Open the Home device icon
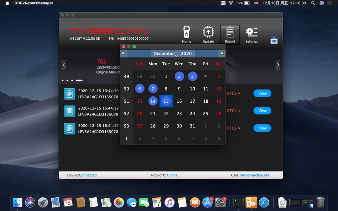 (x=186, y=35)
